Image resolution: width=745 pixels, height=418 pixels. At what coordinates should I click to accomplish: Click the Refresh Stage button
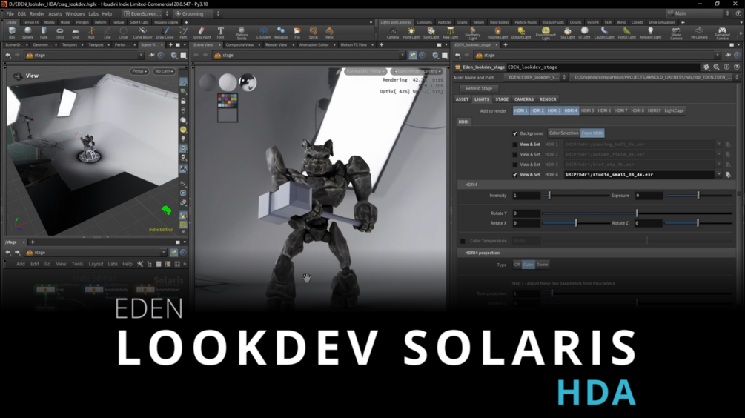(479, 88)
